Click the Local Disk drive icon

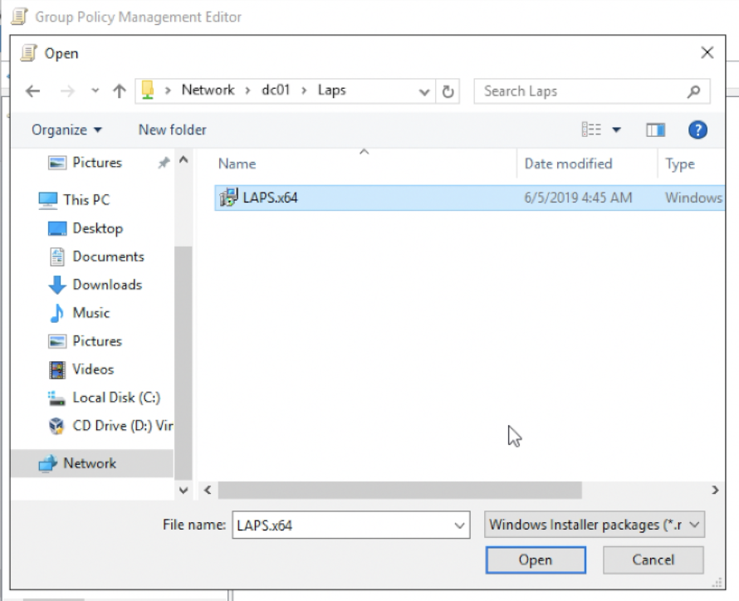(x=56, y=398)
